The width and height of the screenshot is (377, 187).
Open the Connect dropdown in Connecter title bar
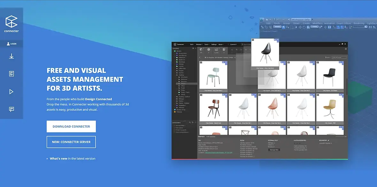pyautogui.click(x=233, y=44)
